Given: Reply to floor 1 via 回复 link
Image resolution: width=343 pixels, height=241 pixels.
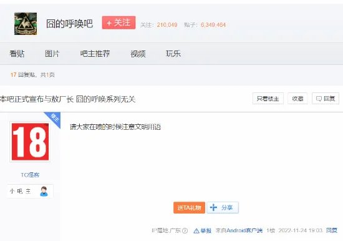Looking at the screenshot, I should (x=332, y=230).
